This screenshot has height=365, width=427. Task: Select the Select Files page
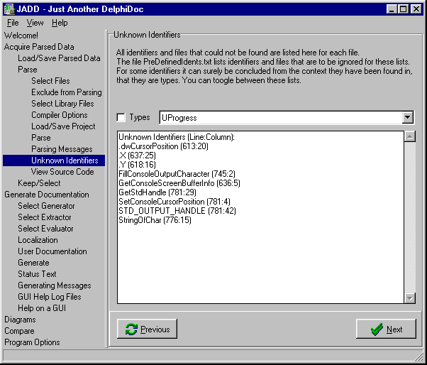click(50, 81)
